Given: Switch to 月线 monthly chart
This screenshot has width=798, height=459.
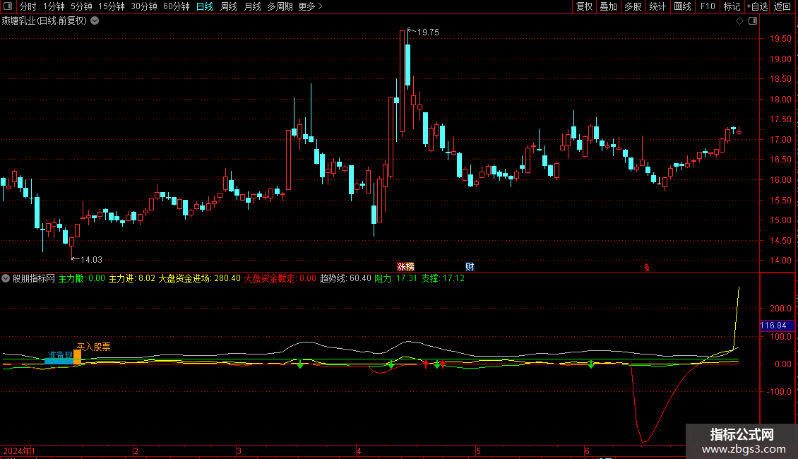Looking at the screenshot, I should tap(252, 6).
